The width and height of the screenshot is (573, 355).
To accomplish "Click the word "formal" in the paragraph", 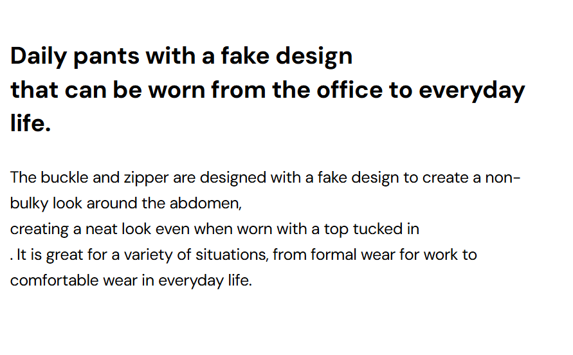I will point(334,255).
